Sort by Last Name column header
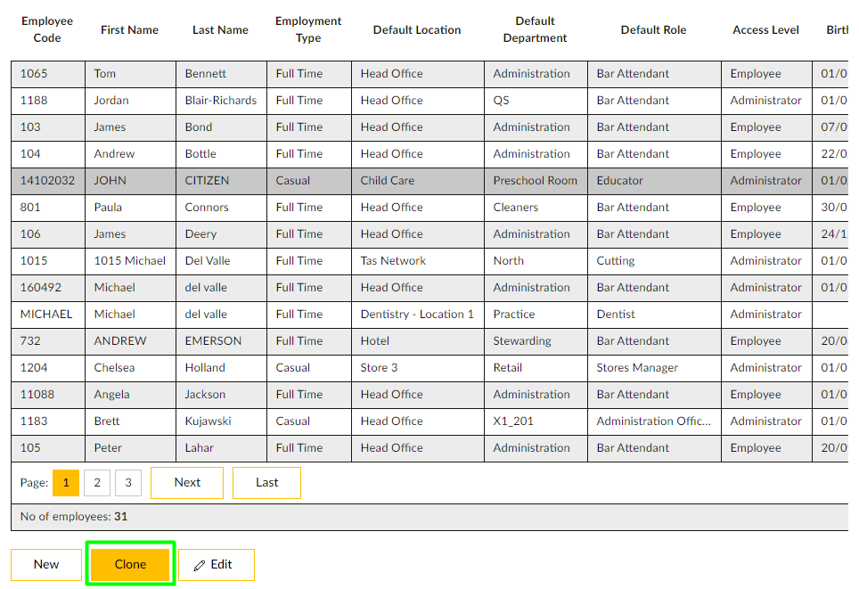859x589 pixels. tap(220, 29)
